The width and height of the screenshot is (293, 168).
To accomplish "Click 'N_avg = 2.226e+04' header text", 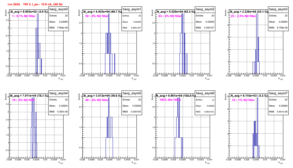I will [x=243, y=11].
